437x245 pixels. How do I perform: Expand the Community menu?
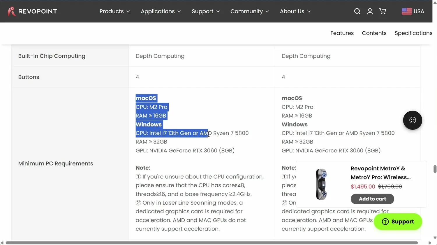pyautogui.click(x=250, y=11)
